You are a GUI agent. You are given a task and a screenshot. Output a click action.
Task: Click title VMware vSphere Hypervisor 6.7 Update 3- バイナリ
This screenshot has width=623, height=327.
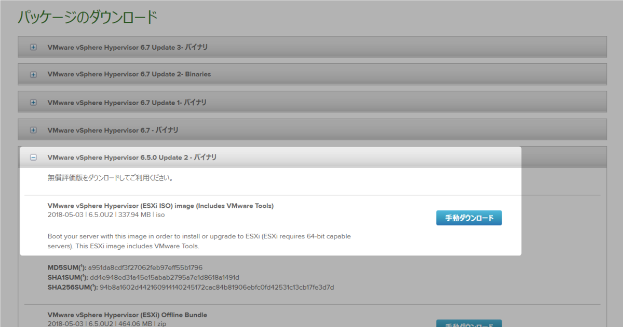click(128, 47)
